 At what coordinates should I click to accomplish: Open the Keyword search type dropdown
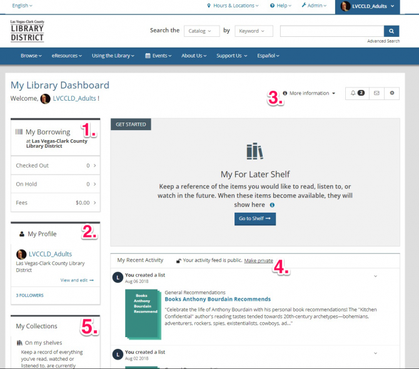(x=254, y=31)
